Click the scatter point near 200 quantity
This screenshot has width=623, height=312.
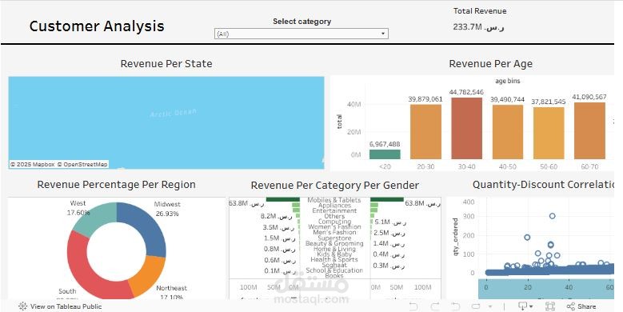pyautogui.click(x=527, y=238)
